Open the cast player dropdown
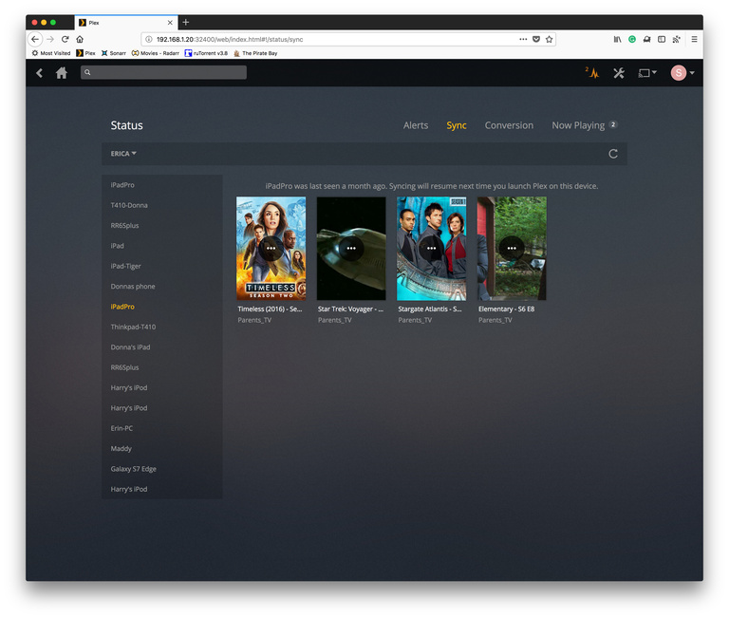Viewport: 729px width, 618px height. pyautogui.click(x=647, y=73)
